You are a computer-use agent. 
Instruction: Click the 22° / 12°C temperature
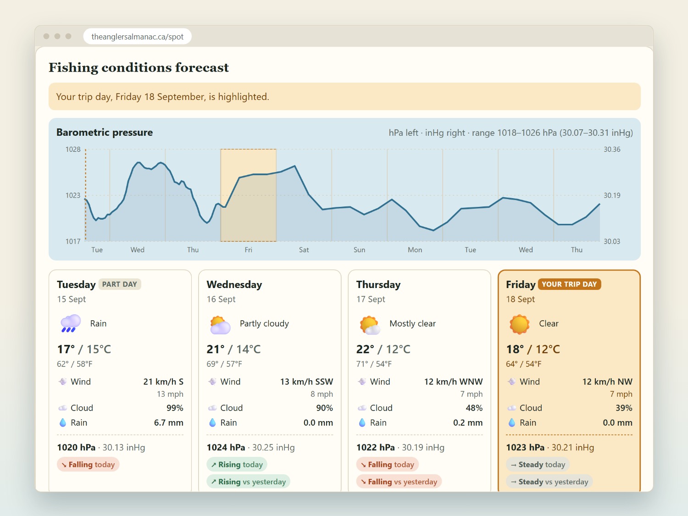[383, 349]
